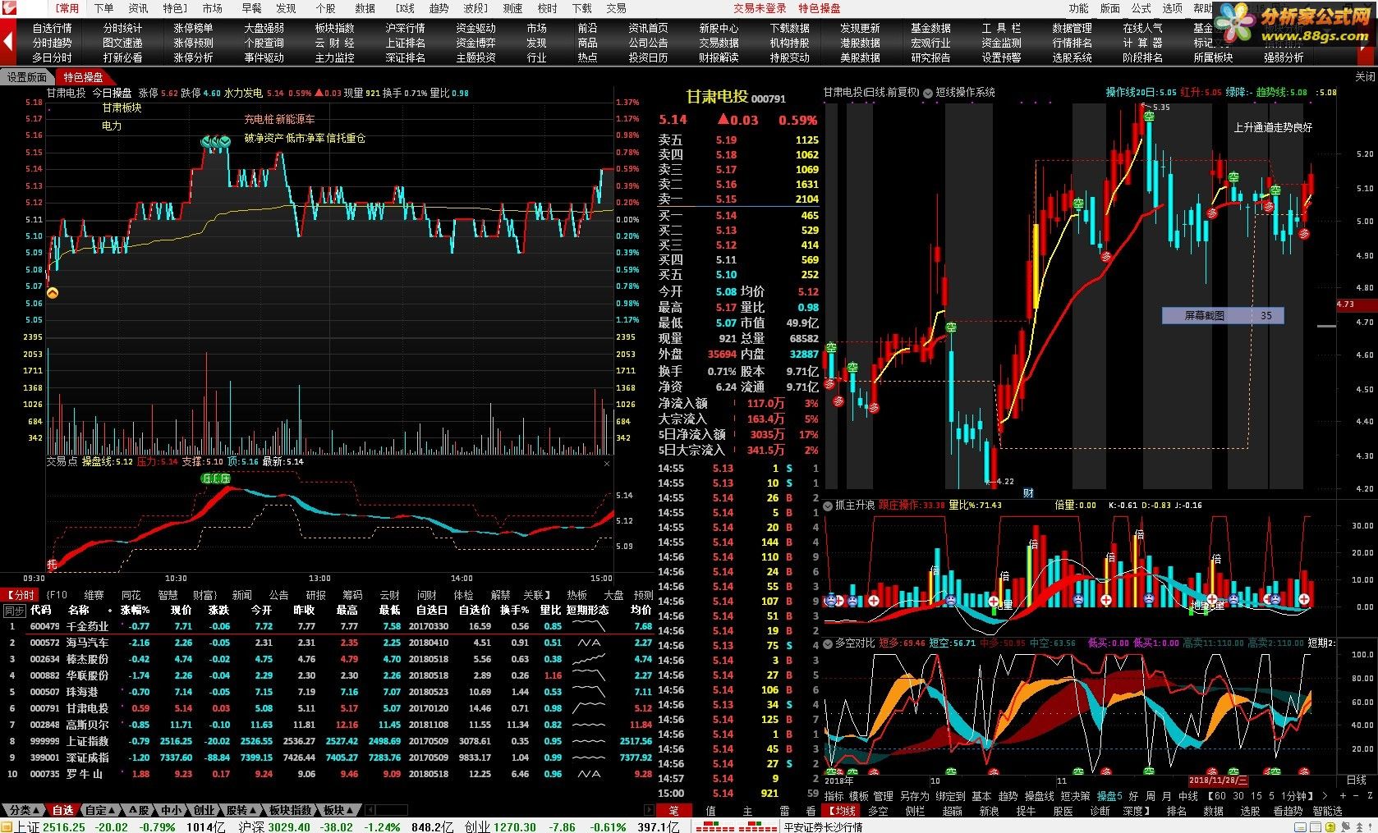Click the 另存为 button under K-line chart

pyautogui.click(x=914, y=796)
